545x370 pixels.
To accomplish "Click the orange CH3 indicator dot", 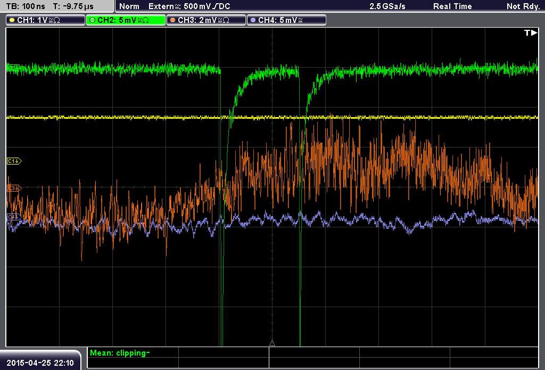I will click(x=173, y=20).
